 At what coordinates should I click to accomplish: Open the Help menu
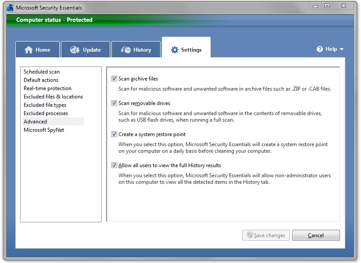pos(330,49)
